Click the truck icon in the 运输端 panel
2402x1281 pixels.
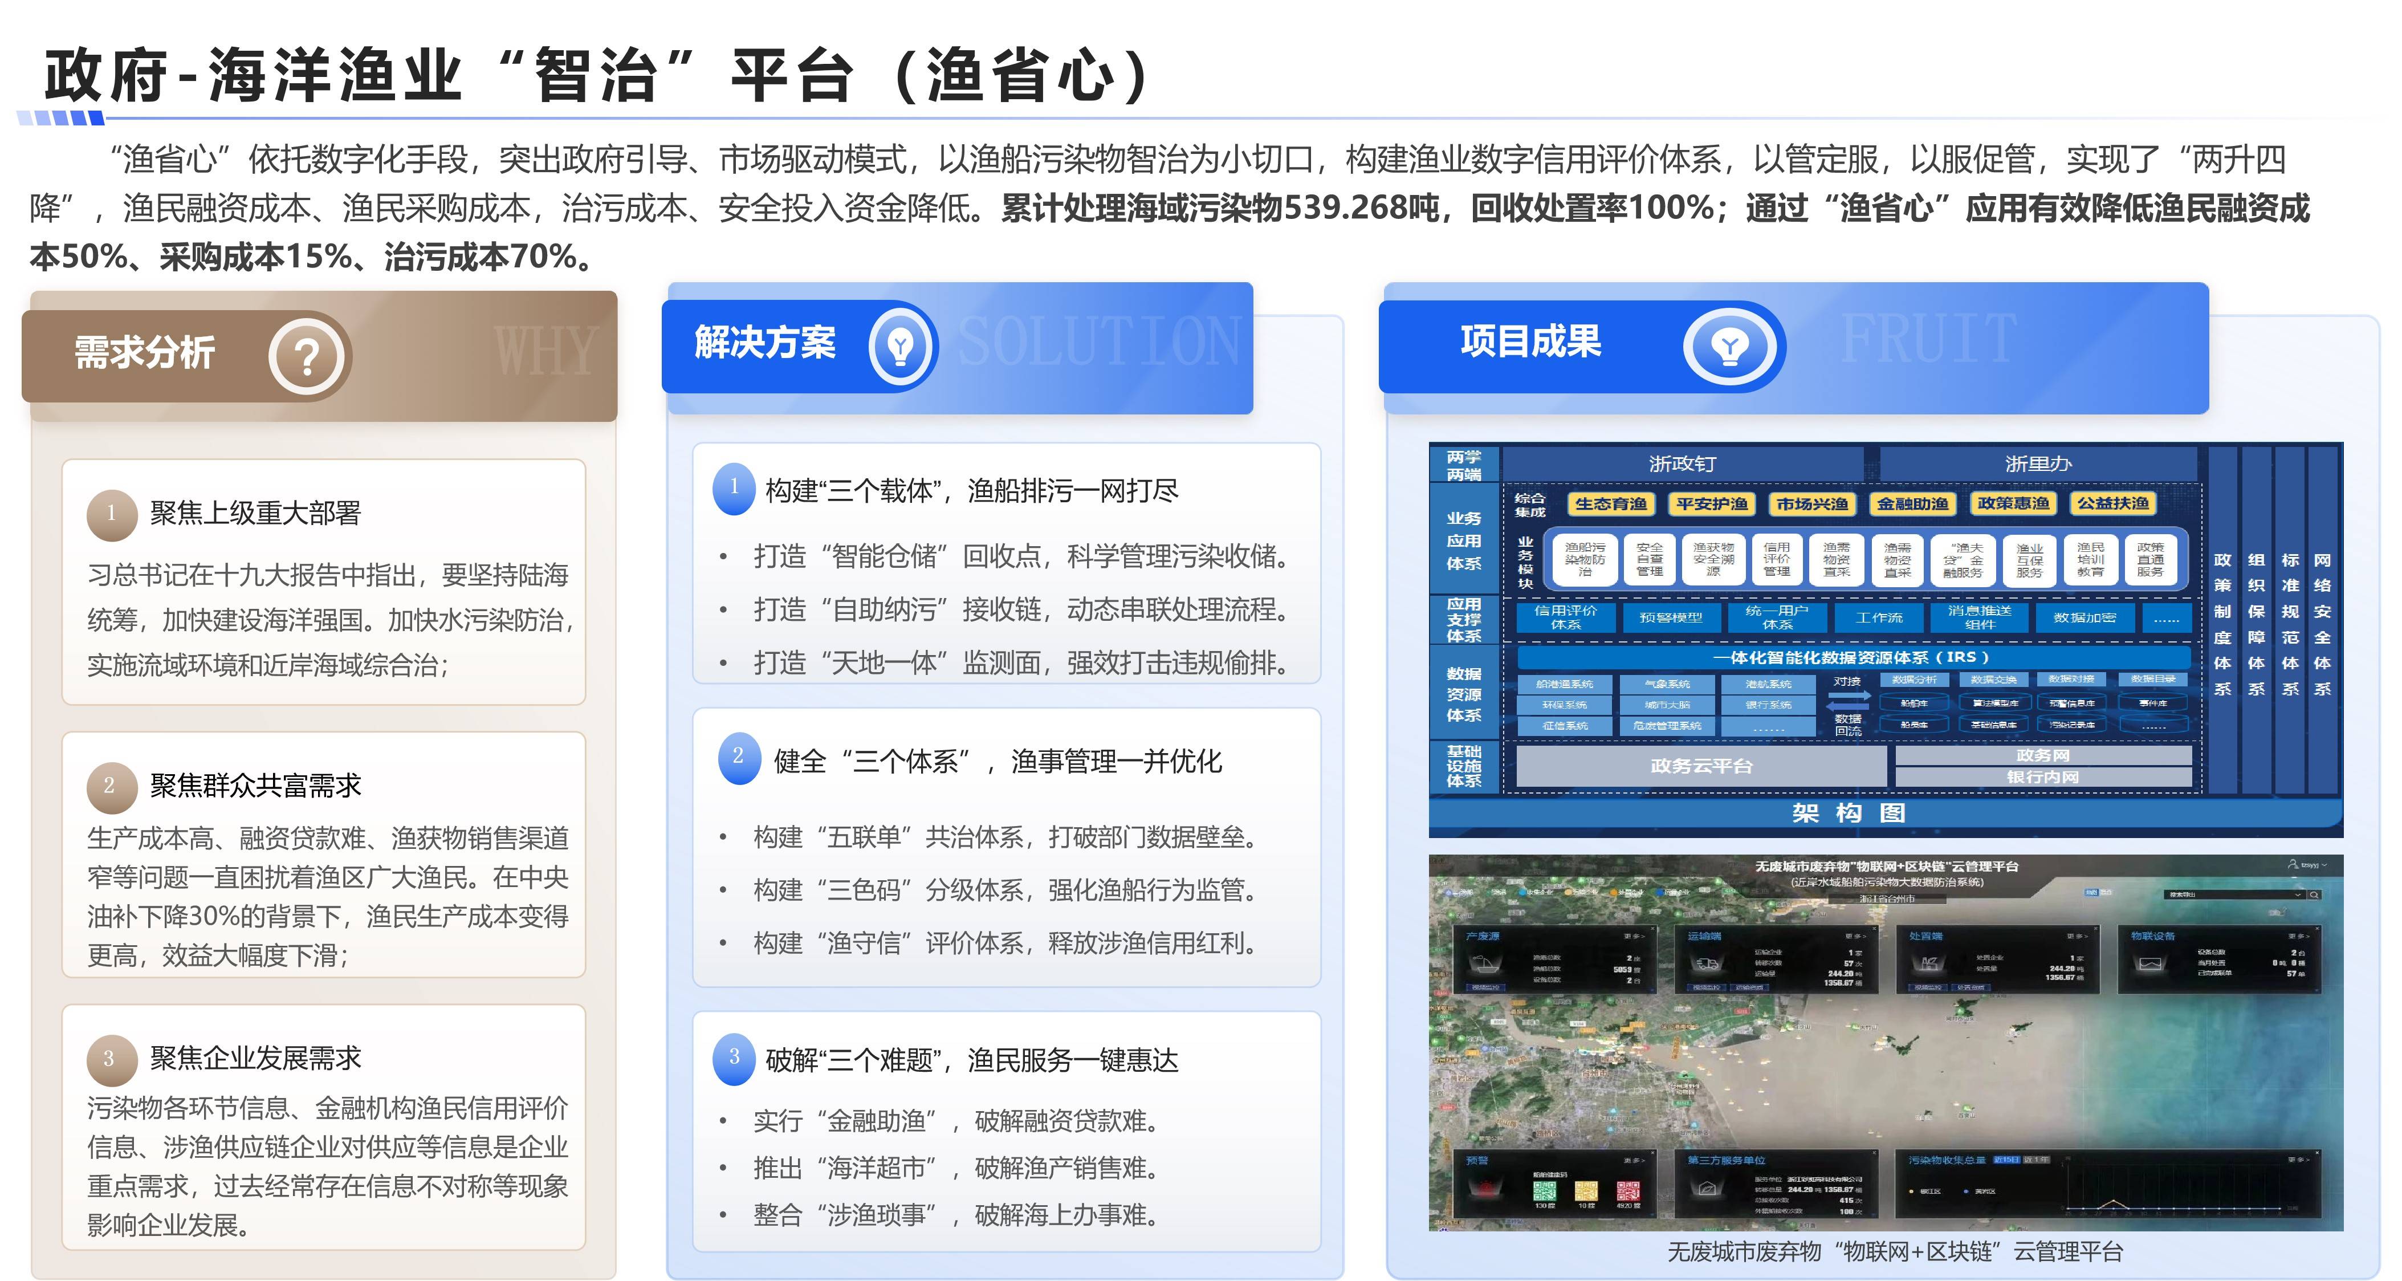(1708, 964)
